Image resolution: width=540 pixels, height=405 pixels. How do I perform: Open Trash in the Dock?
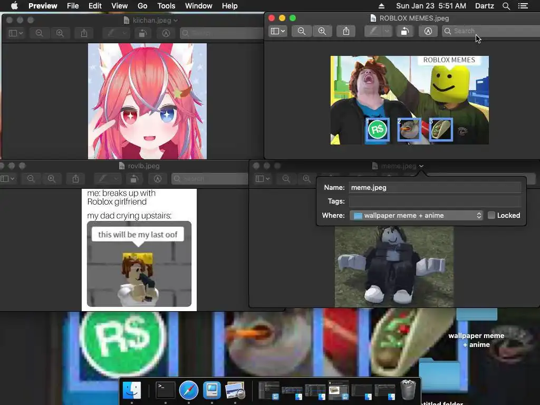[x=409, y=390]
